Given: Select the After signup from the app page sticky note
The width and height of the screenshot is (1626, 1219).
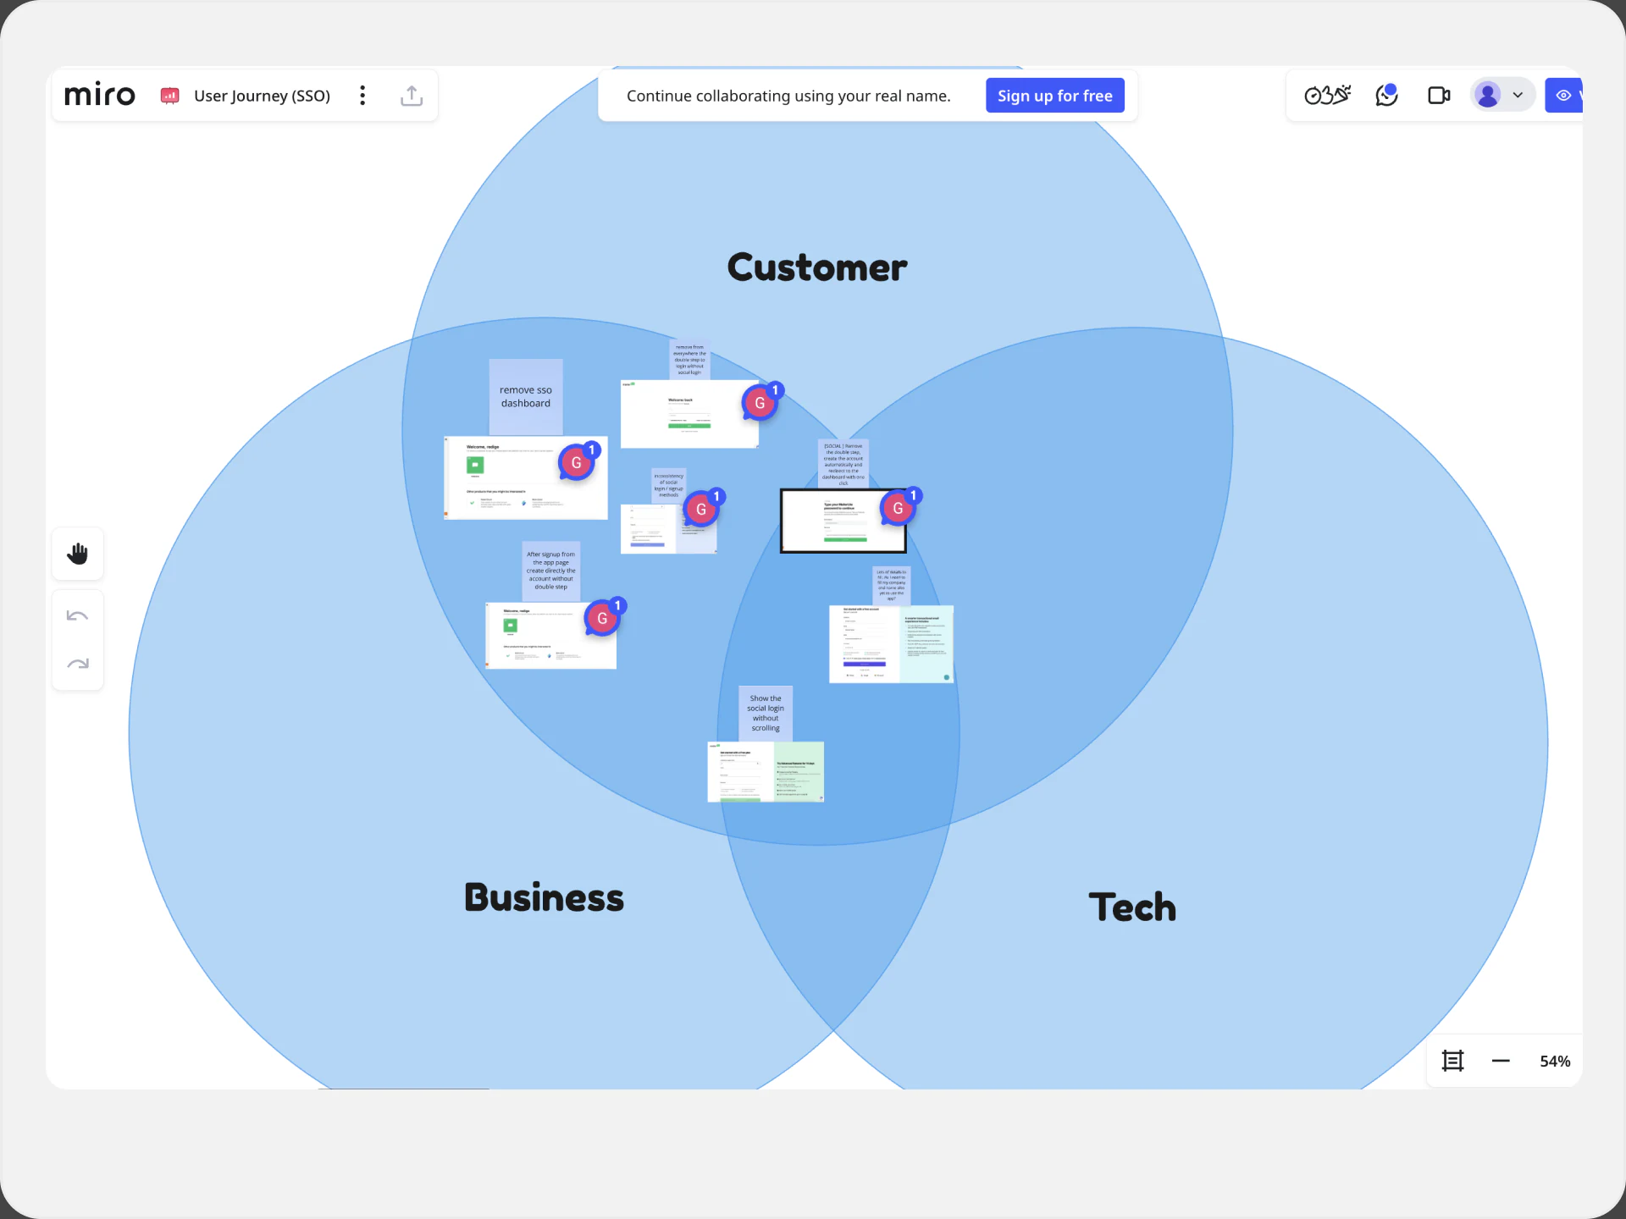Looking at the screenshot, I should click(x=551, y=571).
